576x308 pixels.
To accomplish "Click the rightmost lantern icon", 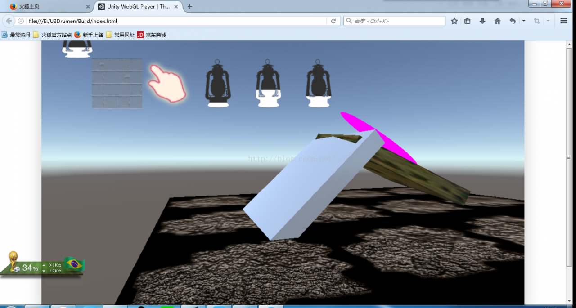I will pos(319,84).
